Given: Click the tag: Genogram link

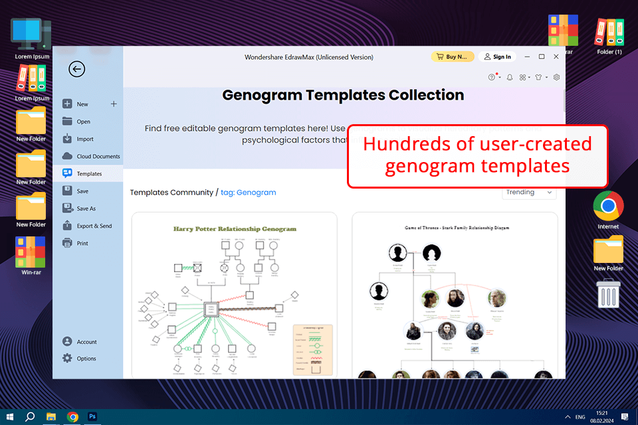Looking at the screenshot, I should (x=248, y=193).
